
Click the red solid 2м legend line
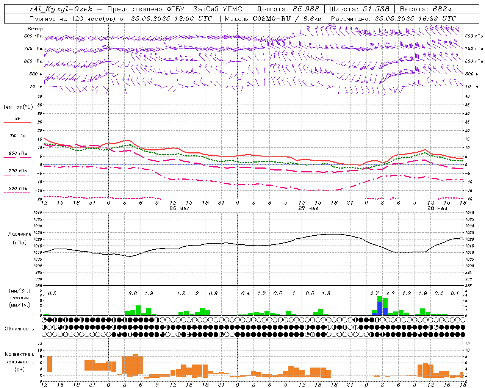(x=17, y=123)
